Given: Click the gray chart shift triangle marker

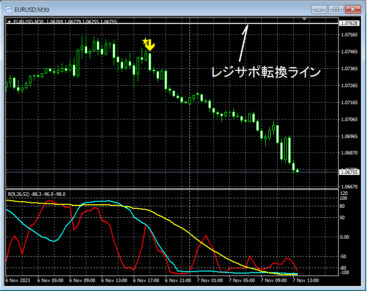Looking at the screenshot, I should coord(304,19).
